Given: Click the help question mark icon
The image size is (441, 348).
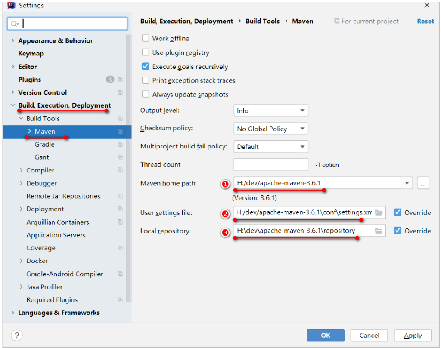Looking at the screenshot, I should pyautogui.click(x=16, y=335).
